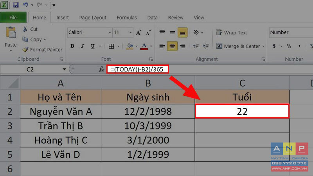The height and width of the screenshot is (176, 313).
Task: Open Name Box dropdown arrow
Action: tap(64, 70)
